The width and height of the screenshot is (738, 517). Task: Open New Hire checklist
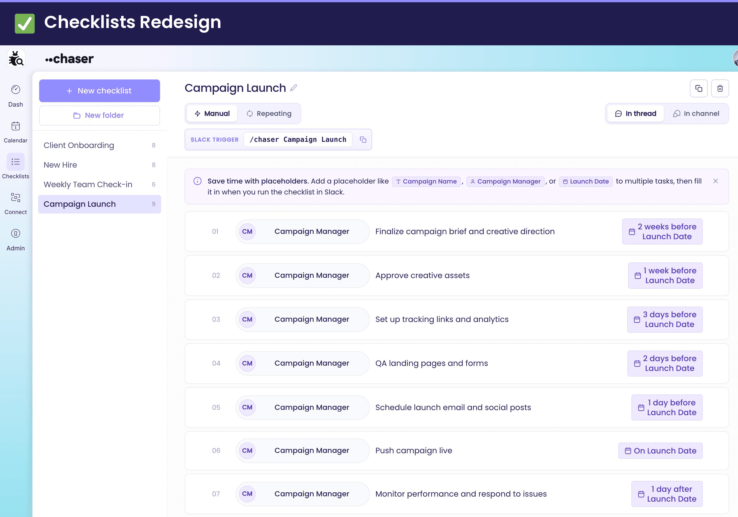click(x=100, y=165)
